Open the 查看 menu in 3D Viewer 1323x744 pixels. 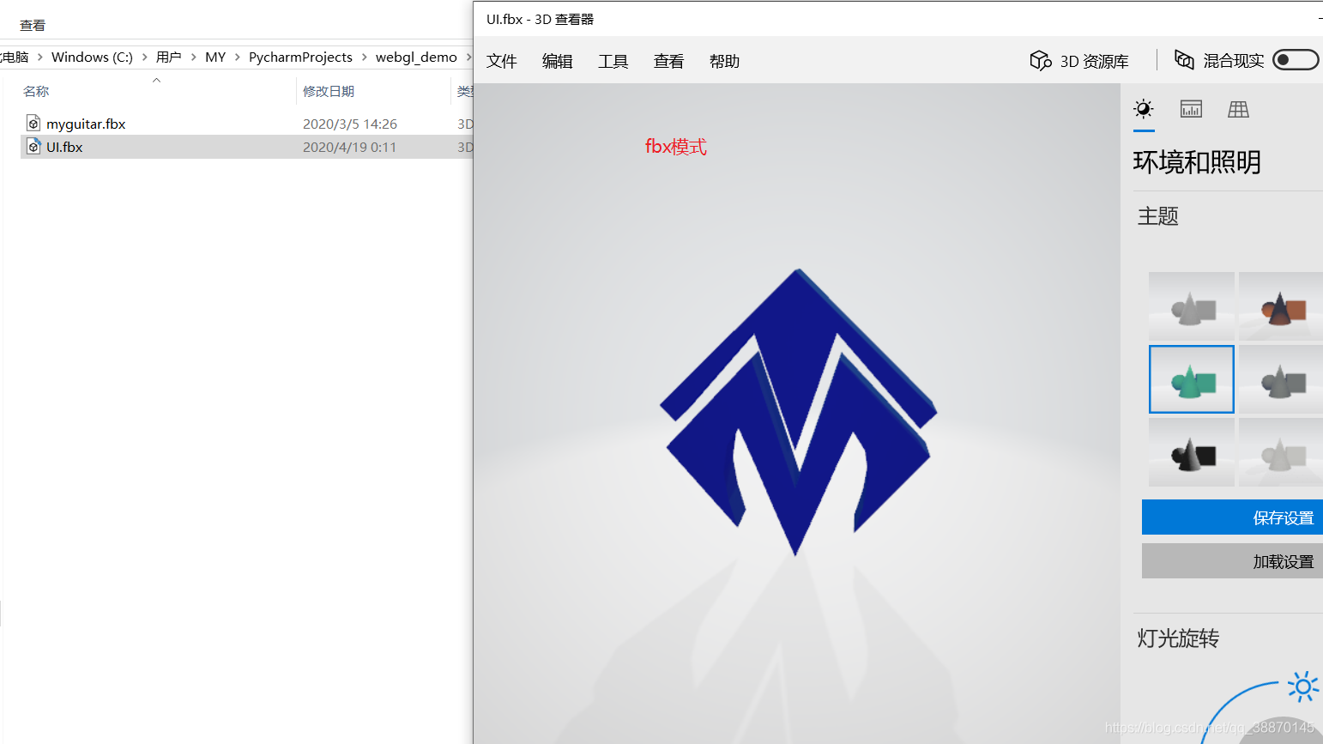(x=669, y=61)
